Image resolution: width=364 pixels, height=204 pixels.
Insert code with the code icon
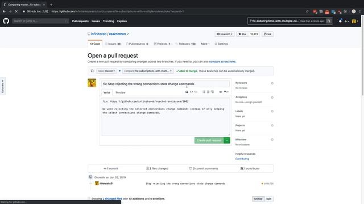click(x=191, y=92)
